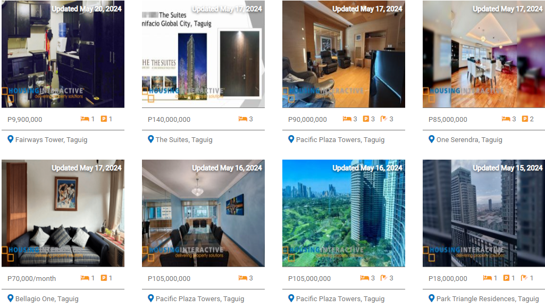Open the Pacific Plaza Towers, Taguig link under blue dining room
The width and height of the screenshot is (545, 307).
pyautogui.click(x=200, y=298)
